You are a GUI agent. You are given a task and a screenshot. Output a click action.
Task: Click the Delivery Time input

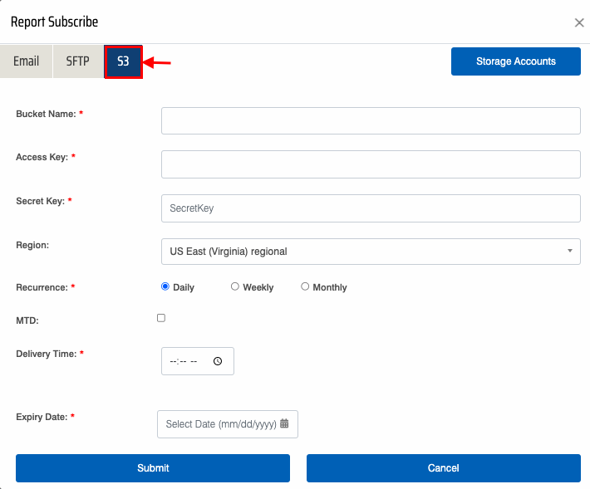[187, 361]
